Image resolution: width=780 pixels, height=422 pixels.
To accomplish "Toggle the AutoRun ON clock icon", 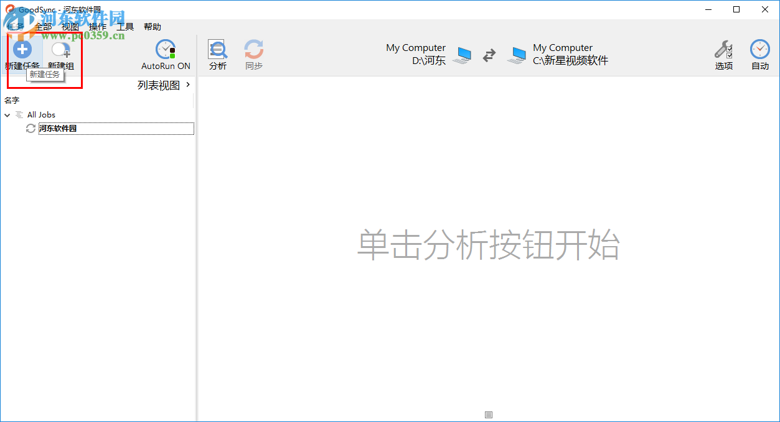I will tap(166, 50).
